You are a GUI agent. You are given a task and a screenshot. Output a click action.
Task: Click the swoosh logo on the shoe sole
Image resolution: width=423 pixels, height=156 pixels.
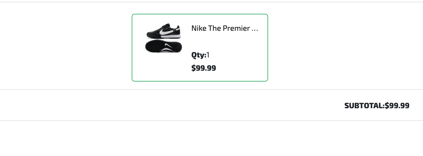point(169,46)
